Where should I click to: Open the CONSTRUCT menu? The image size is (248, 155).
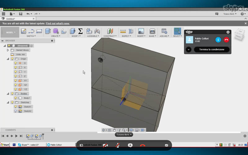click(110, 36)
